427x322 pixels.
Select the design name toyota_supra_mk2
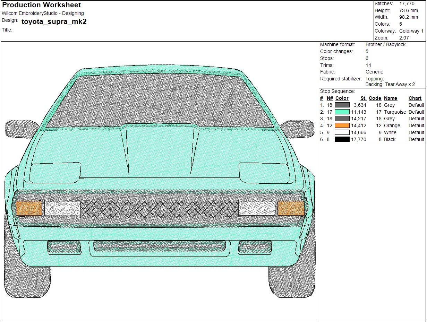coord(54,21)
